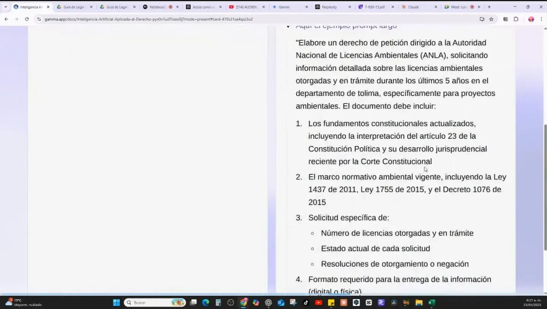This screenshot has width=547, height=309.
Task: Launch Excel from the taskbar
Action: tap(431, 303)
